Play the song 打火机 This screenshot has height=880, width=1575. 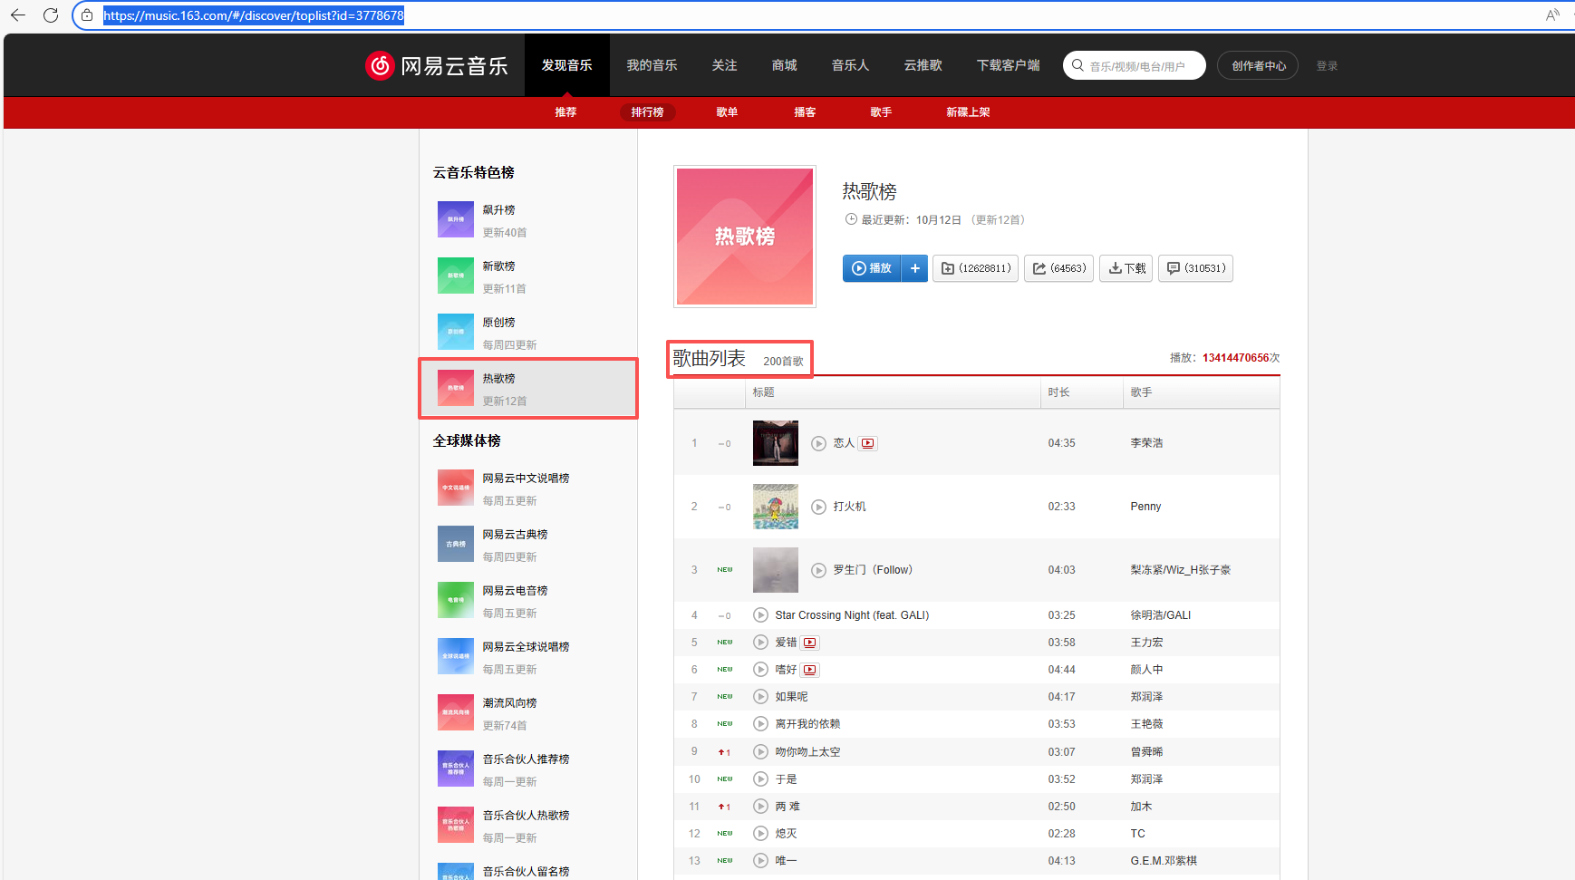point(818,507)
